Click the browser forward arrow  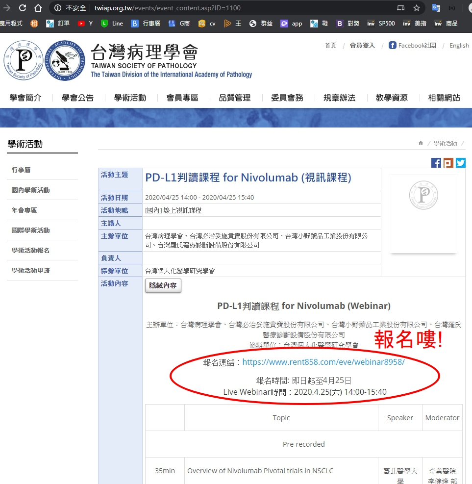pos(6,8)
